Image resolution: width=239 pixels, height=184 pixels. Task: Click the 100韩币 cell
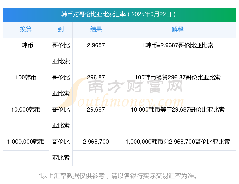point(26,78)
